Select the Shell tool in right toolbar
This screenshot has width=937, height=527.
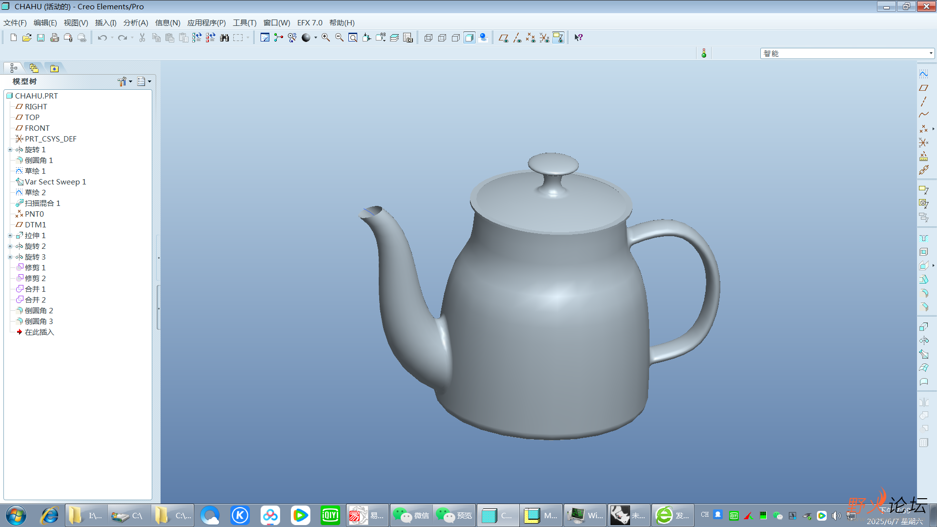924,252
